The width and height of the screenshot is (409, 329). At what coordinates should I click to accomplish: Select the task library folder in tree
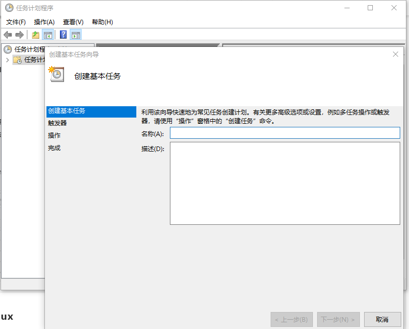[29, 60]
